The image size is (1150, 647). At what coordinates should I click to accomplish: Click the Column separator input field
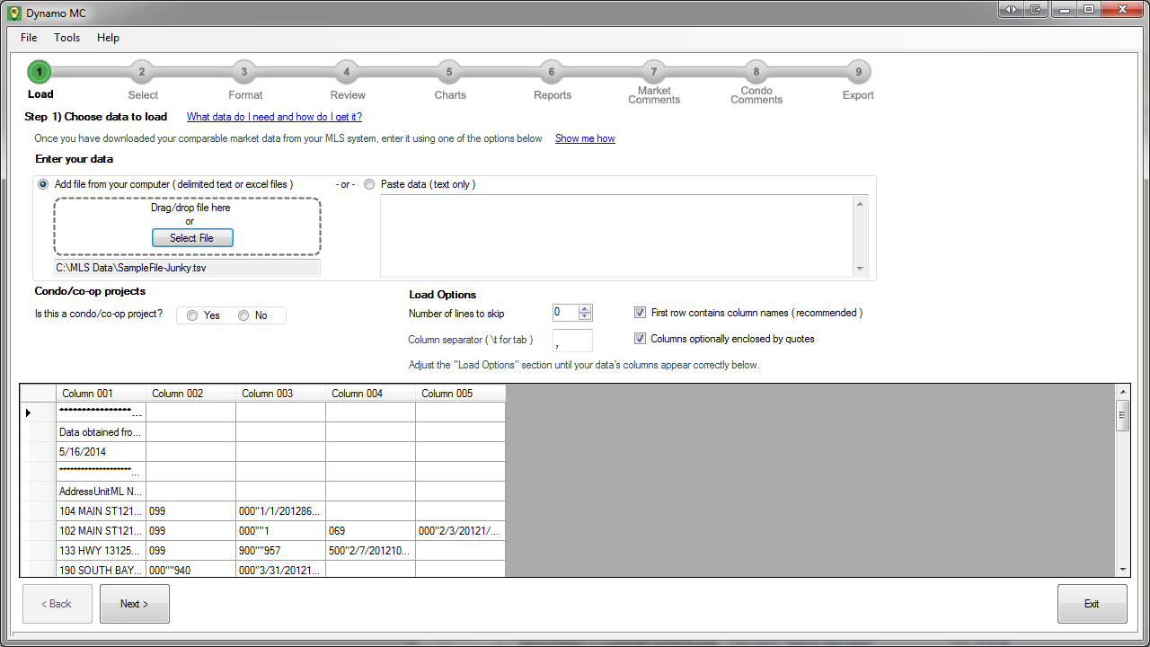(x=572, y=341)
